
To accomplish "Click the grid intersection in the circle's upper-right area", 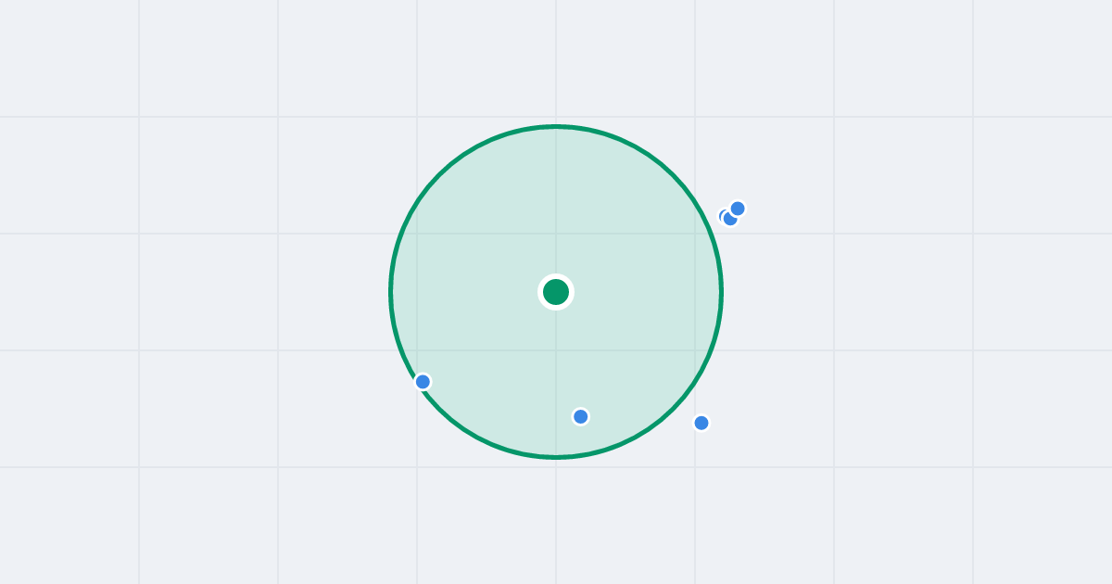I will pos(695,234).
